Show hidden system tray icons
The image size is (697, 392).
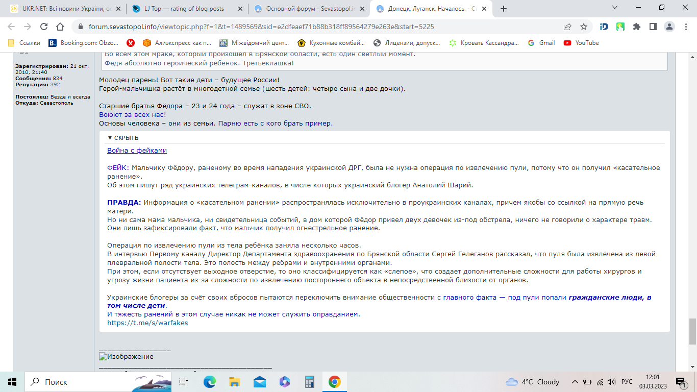pos(575,382)
